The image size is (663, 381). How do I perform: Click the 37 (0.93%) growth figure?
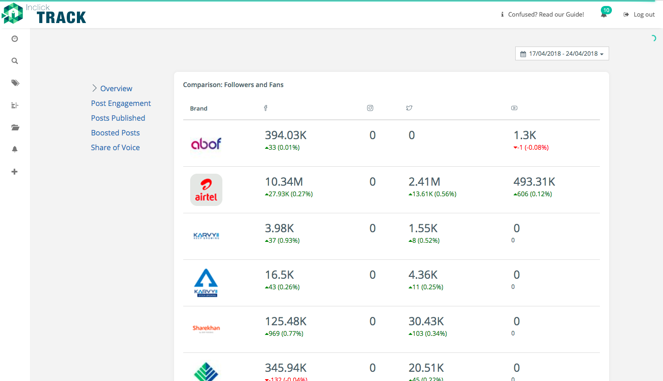pos(283,240)
